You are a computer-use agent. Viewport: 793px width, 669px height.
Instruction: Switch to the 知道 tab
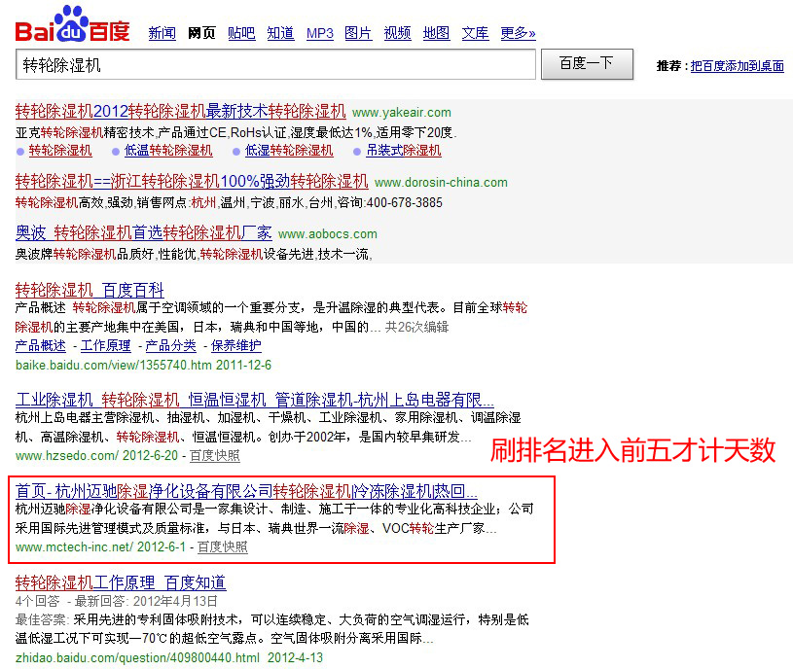coord(280,33)
